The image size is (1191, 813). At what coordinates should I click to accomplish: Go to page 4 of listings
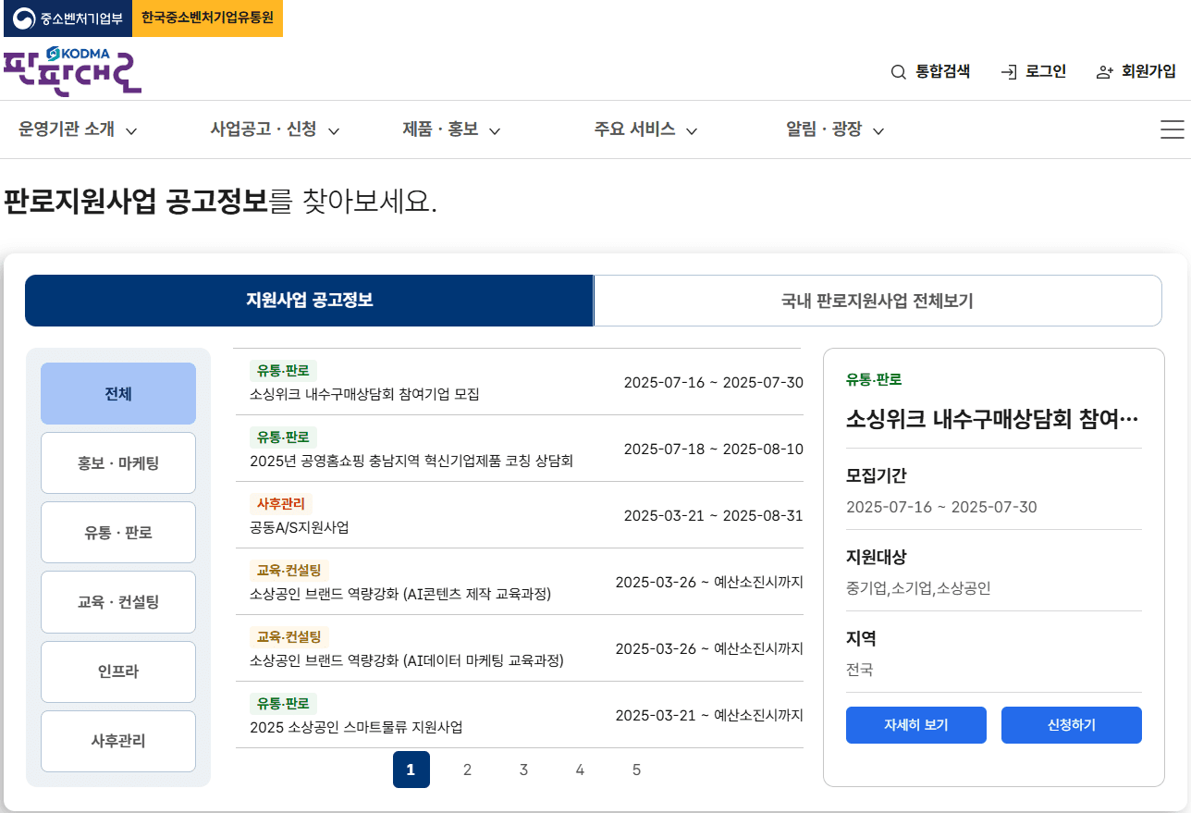pos(580,770)
